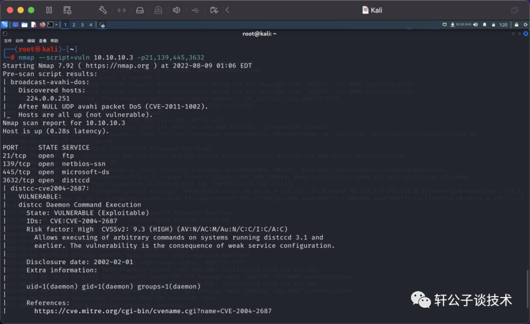The image size is (530, 324).
Task: Click 'Host is up (0.28s latency)' line
Action: (56, 131)
